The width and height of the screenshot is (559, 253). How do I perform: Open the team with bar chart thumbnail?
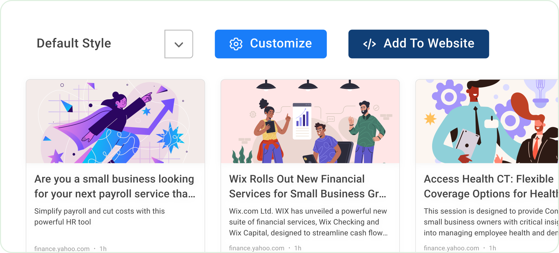pyautogui.click(x=310, y=121)
